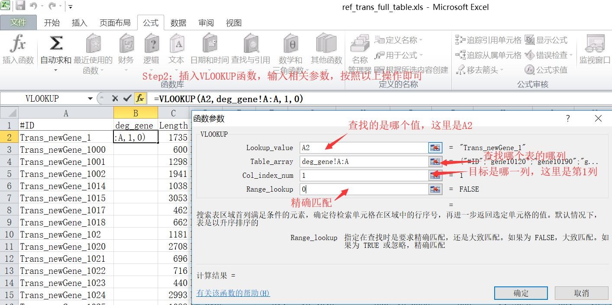Open the Logical (逻辑) functions library
Screen dimensions: 612x305
click(x=151, y=45)
